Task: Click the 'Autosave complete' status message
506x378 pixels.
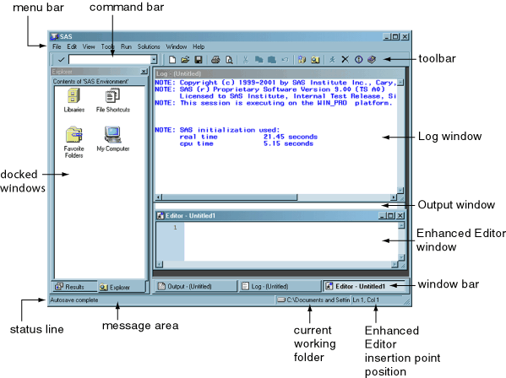Action: click(73, 300)
